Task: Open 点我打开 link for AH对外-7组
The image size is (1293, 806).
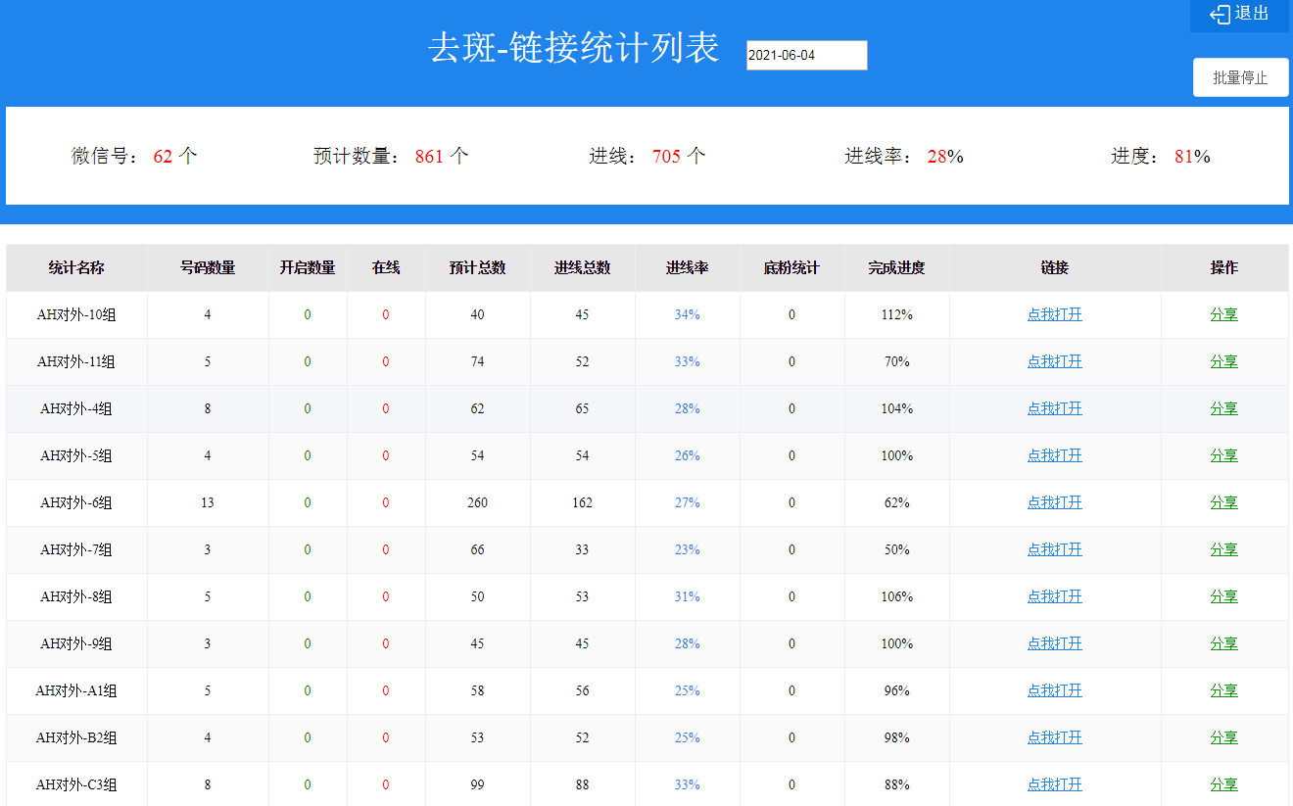Action: click(1054, 549)
